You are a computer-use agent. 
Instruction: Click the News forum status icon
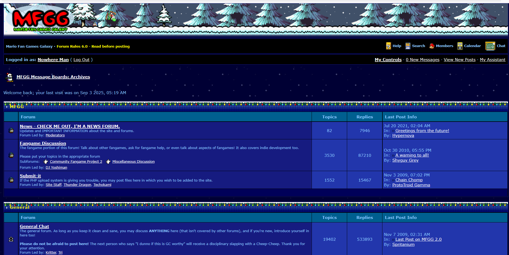point(11,130)
